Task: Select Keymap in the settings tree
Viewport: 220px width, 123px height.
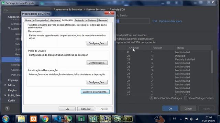Action: point(13,80)
